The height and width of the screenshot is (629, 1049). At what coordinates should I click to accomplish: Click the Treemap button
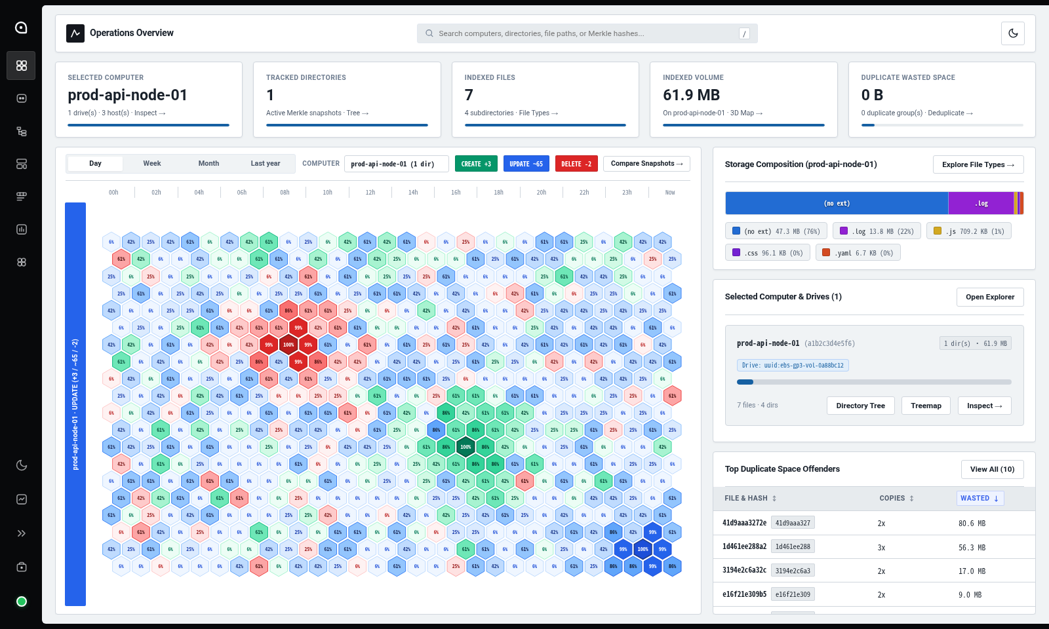pyautogui.click(x=926, y=406)
